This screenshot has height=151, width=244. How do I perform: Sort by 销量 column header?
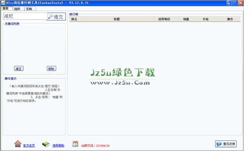tap(188, 19)
